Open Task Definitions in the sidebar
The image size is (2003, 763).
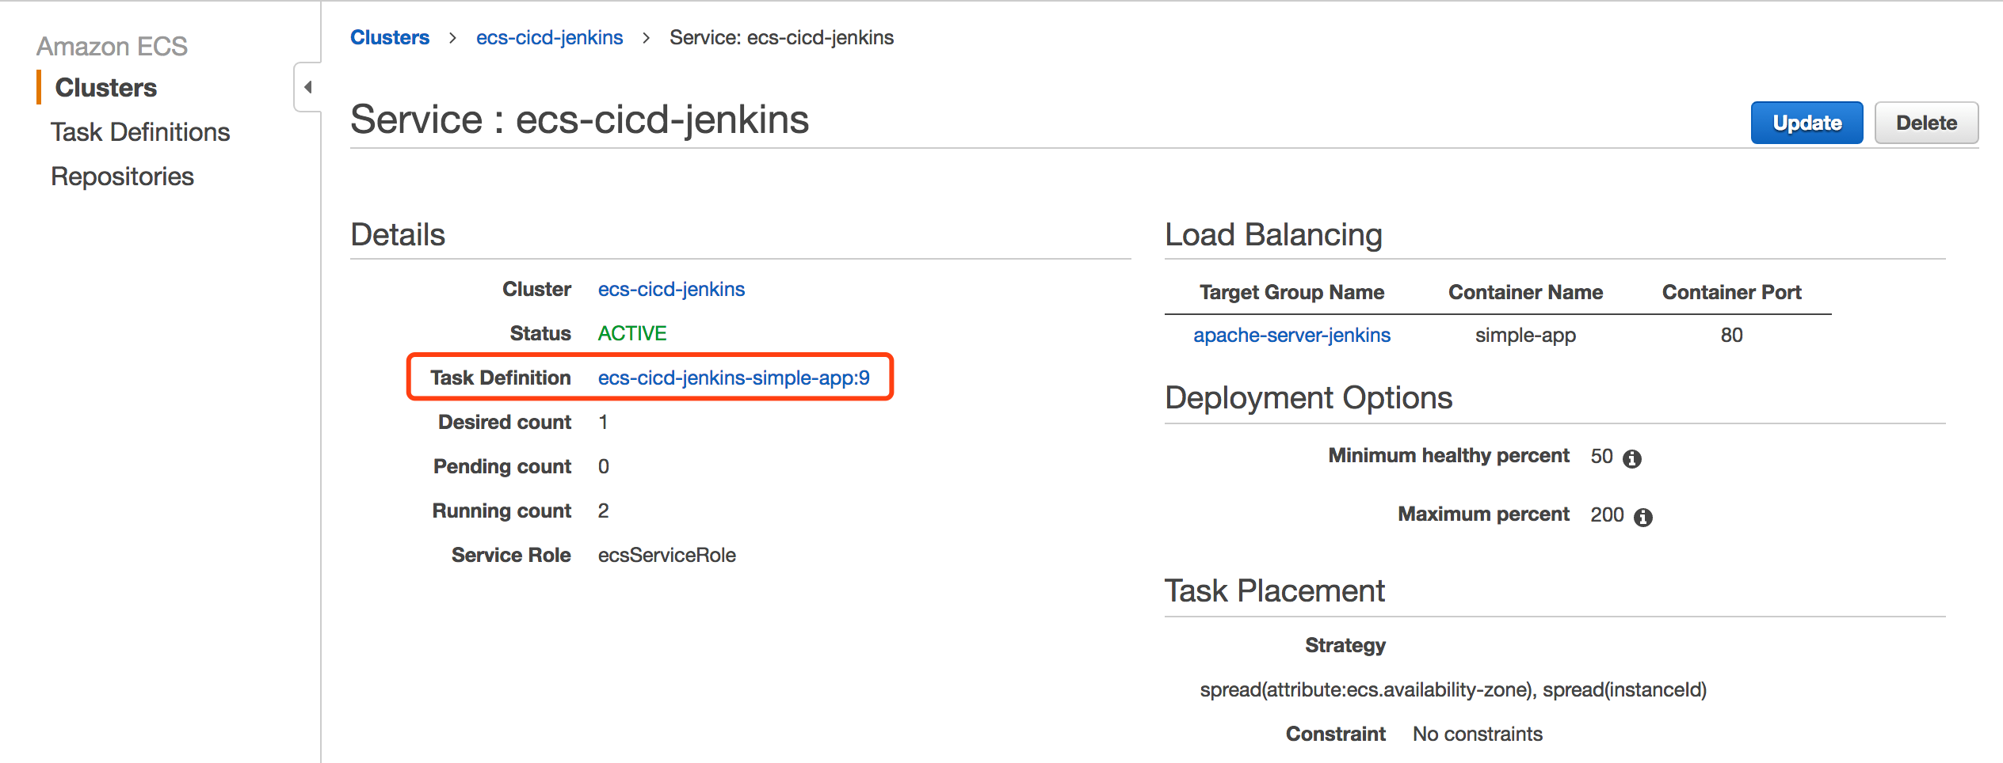(140, 131)
